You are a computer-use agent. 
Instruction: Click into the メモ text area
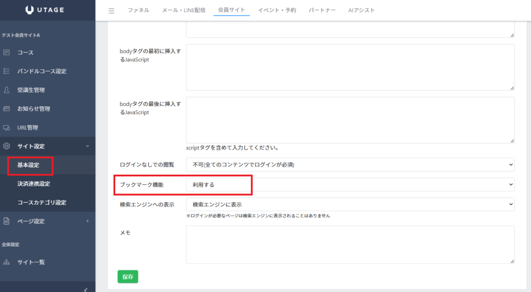coord(350,244)
